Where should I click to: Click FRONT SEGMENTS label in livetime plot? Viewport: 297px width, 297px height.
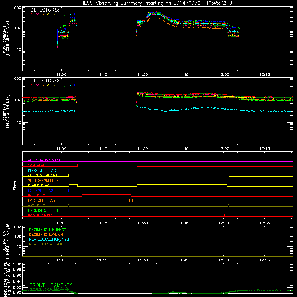coord(51,285)
